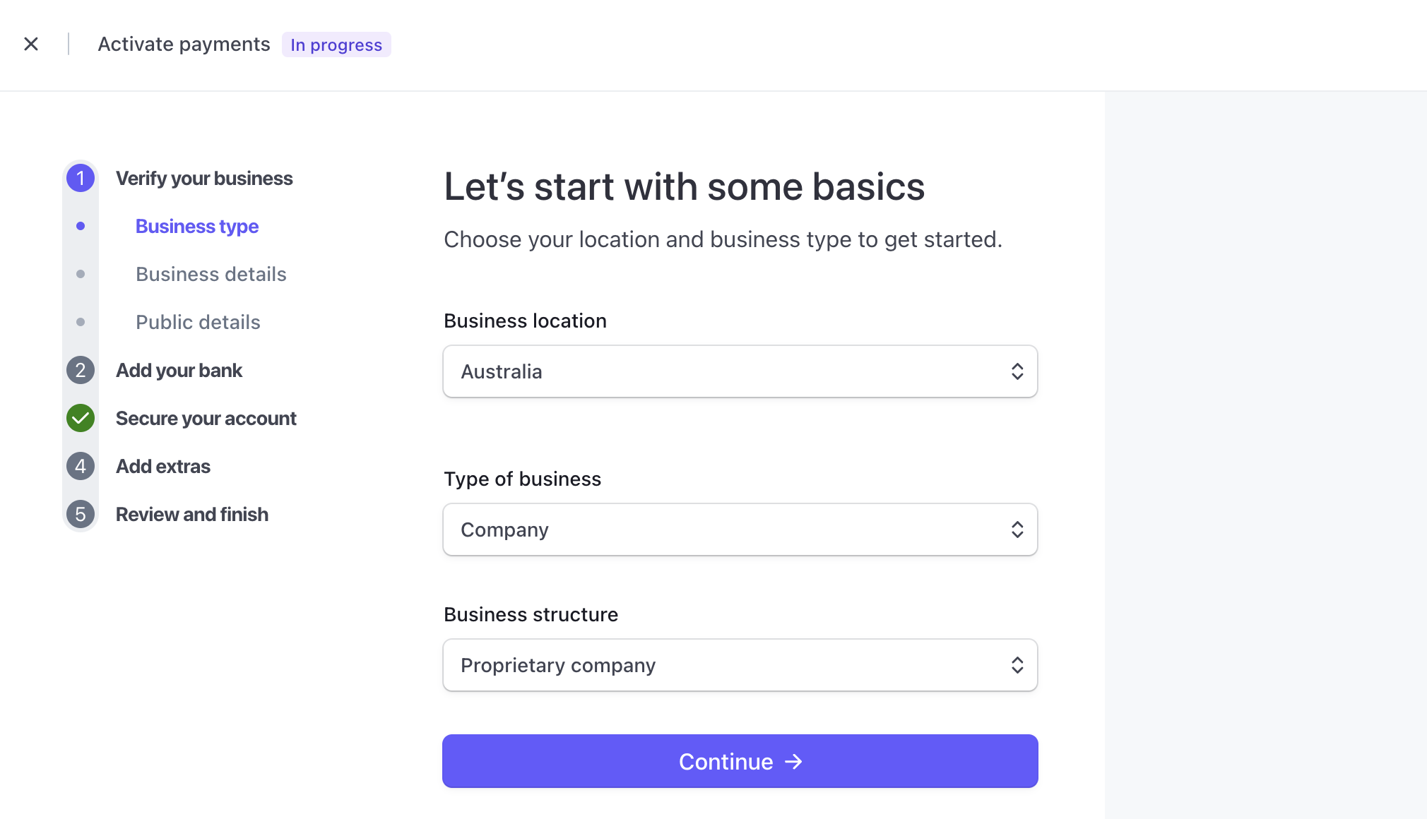Click the step 5 Review and finish icon

[x=81, y=513]
